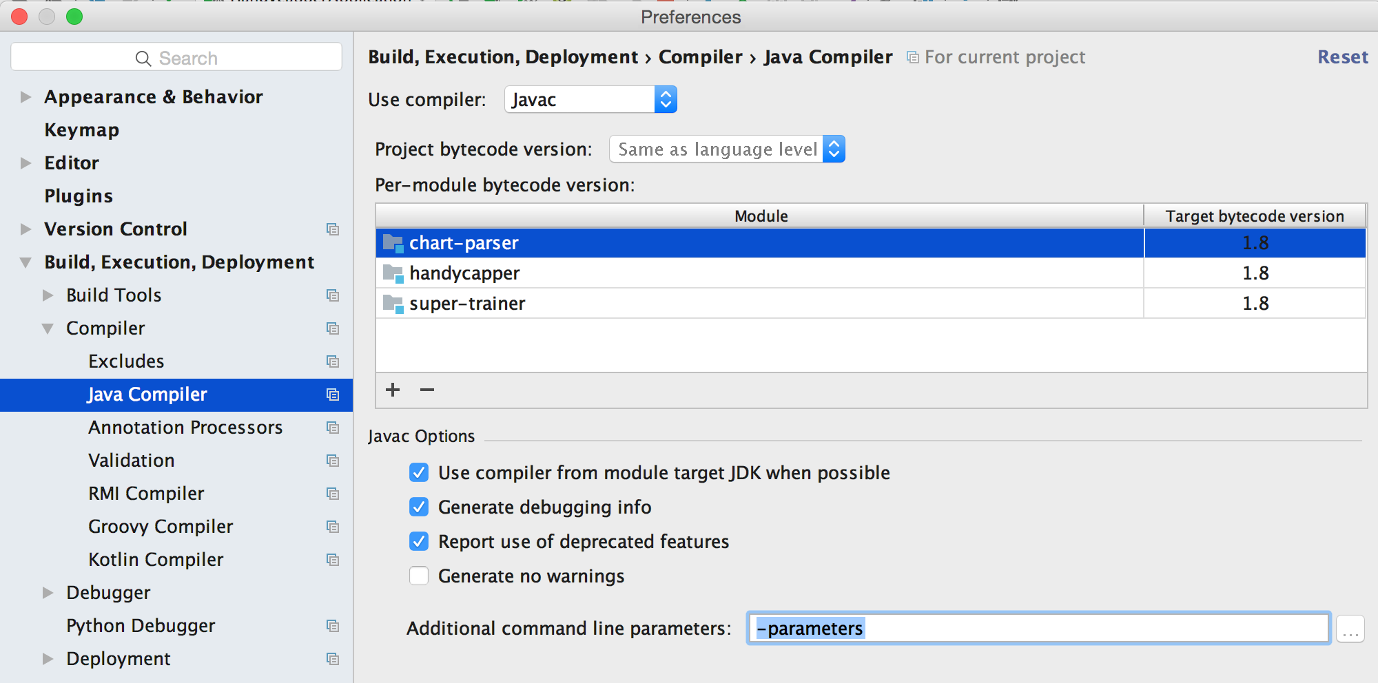
Task: Open the Use compiler dropdown
Action: pyautogui.click(x=665, y=100)
